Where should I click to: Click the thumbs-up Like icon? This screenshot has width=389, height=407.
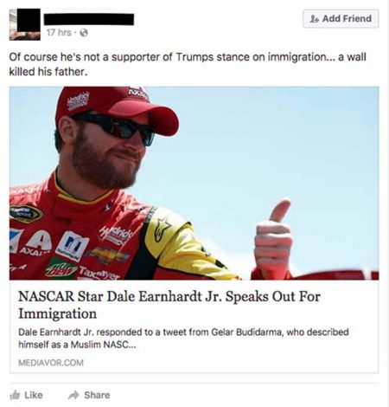click(15, 395)
